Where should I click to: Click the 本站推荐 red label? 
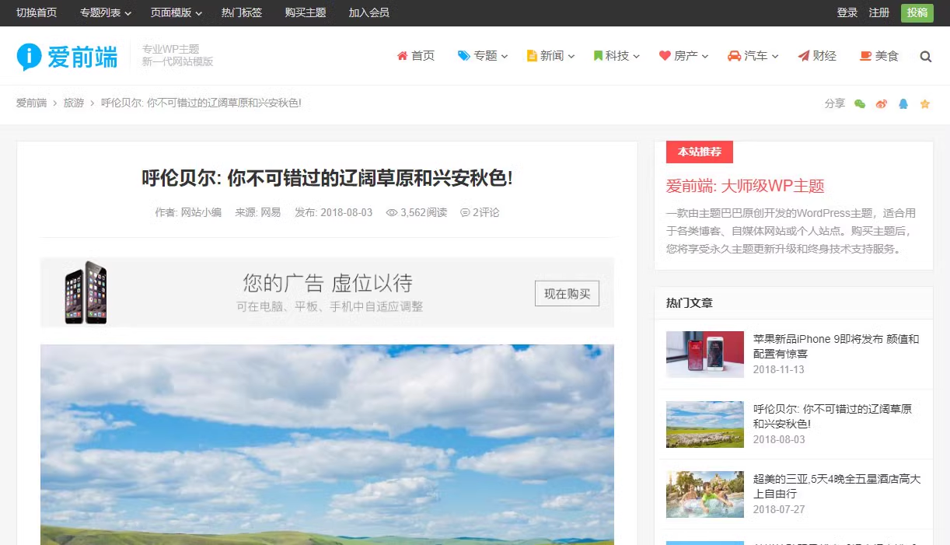[x=700, y=152]
